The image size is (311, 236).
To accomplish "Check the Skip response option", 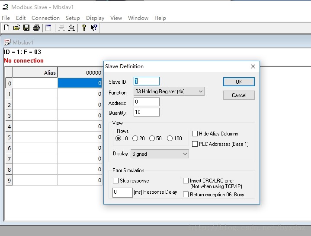I will [116, 181].
